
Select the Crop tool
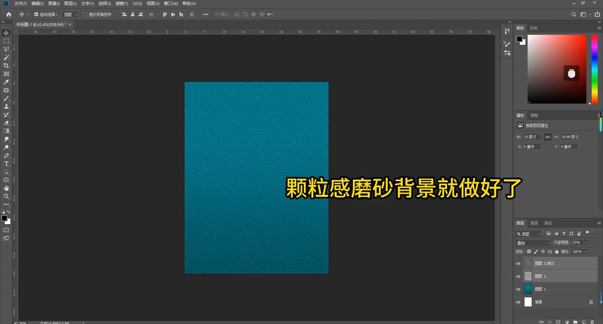point(6,66)
